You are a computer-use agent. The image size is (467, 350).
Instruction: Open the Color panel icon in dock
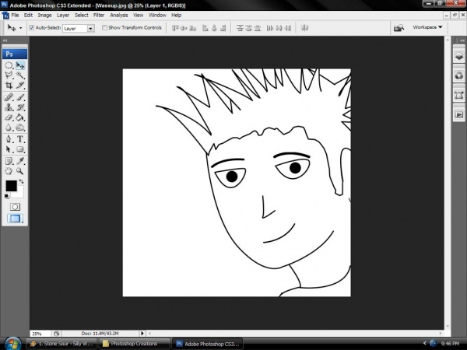click(459, 75)
